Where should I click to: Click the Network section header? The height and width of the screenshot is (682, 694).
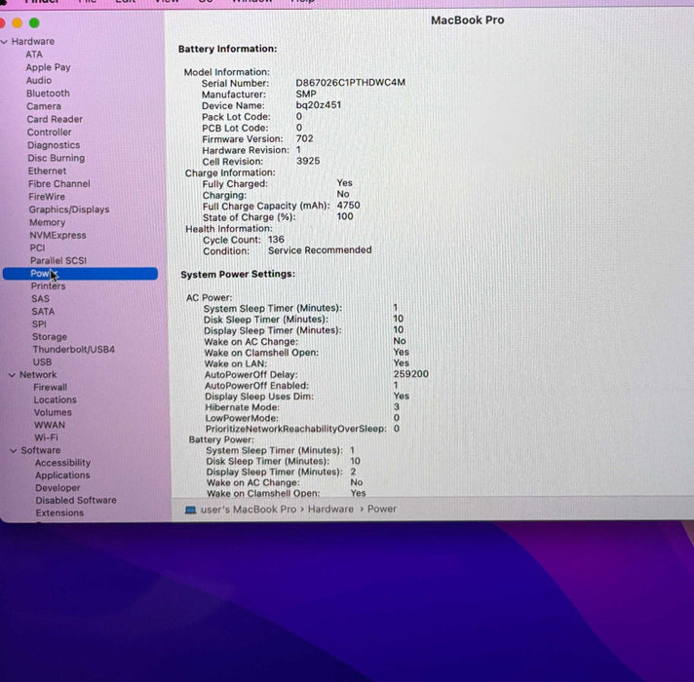tap(38, 375)
